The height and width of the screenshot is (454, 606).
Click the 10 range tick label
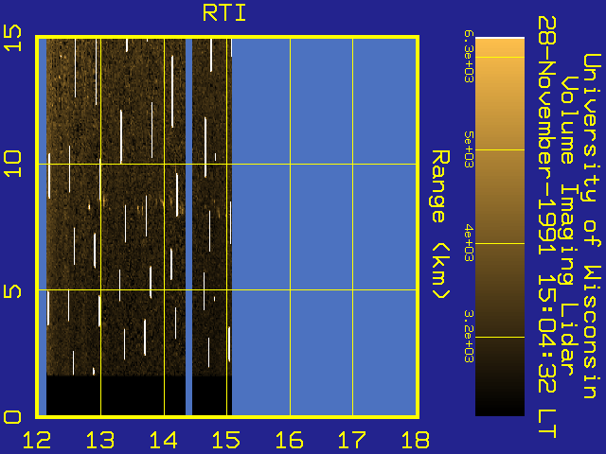pyautogui.click(x=12, y=164)
